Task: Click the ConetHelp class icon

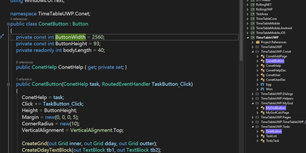Action: [x=262, y=66]
